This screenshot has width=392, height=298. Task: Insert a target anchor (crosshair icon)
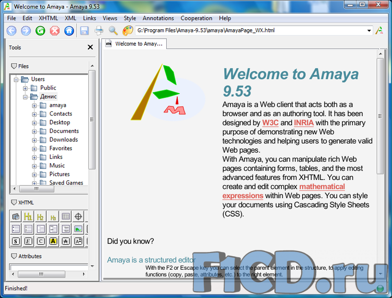(x=78, y=216)
